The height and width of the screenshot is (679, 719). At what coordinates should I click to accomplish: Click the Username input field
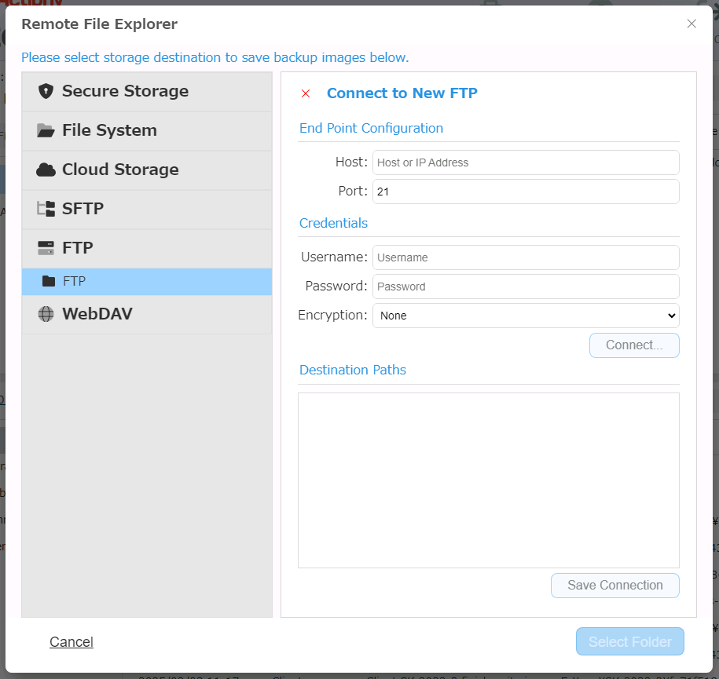click(526, 257)
